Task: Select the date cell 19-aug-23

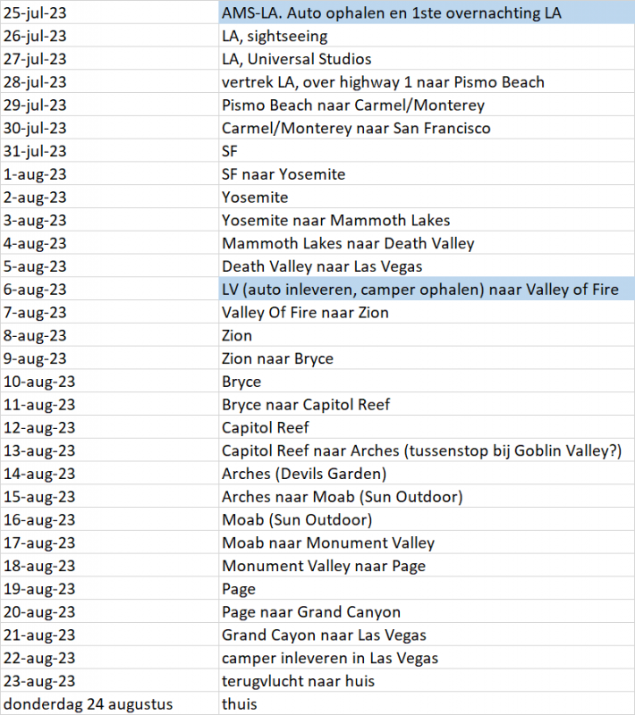Action: point(40,589)
